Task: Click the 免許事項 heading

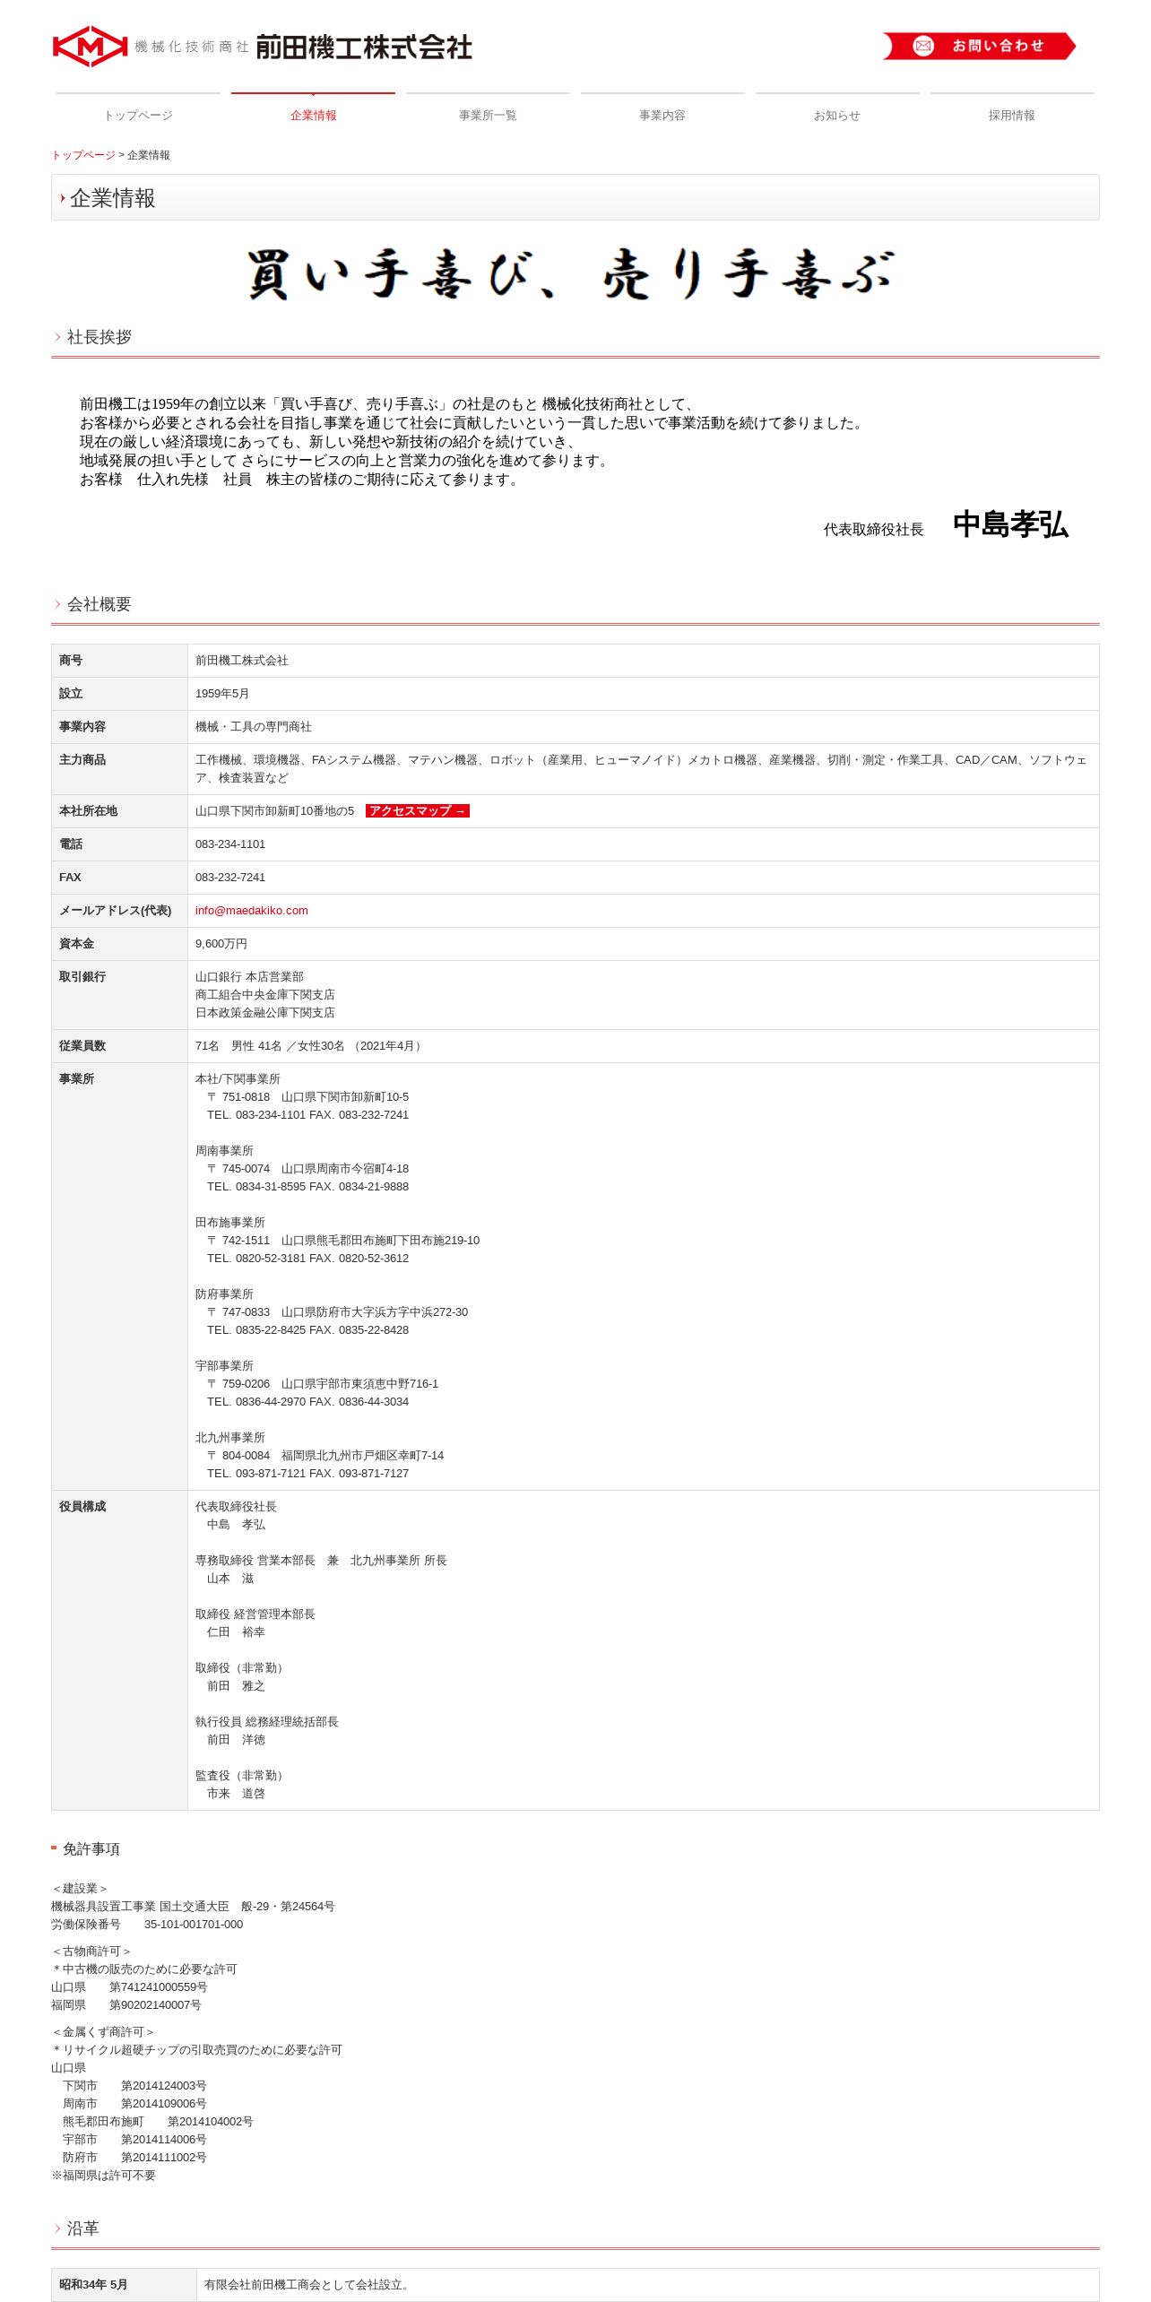Action: [x=91, y=1849]
